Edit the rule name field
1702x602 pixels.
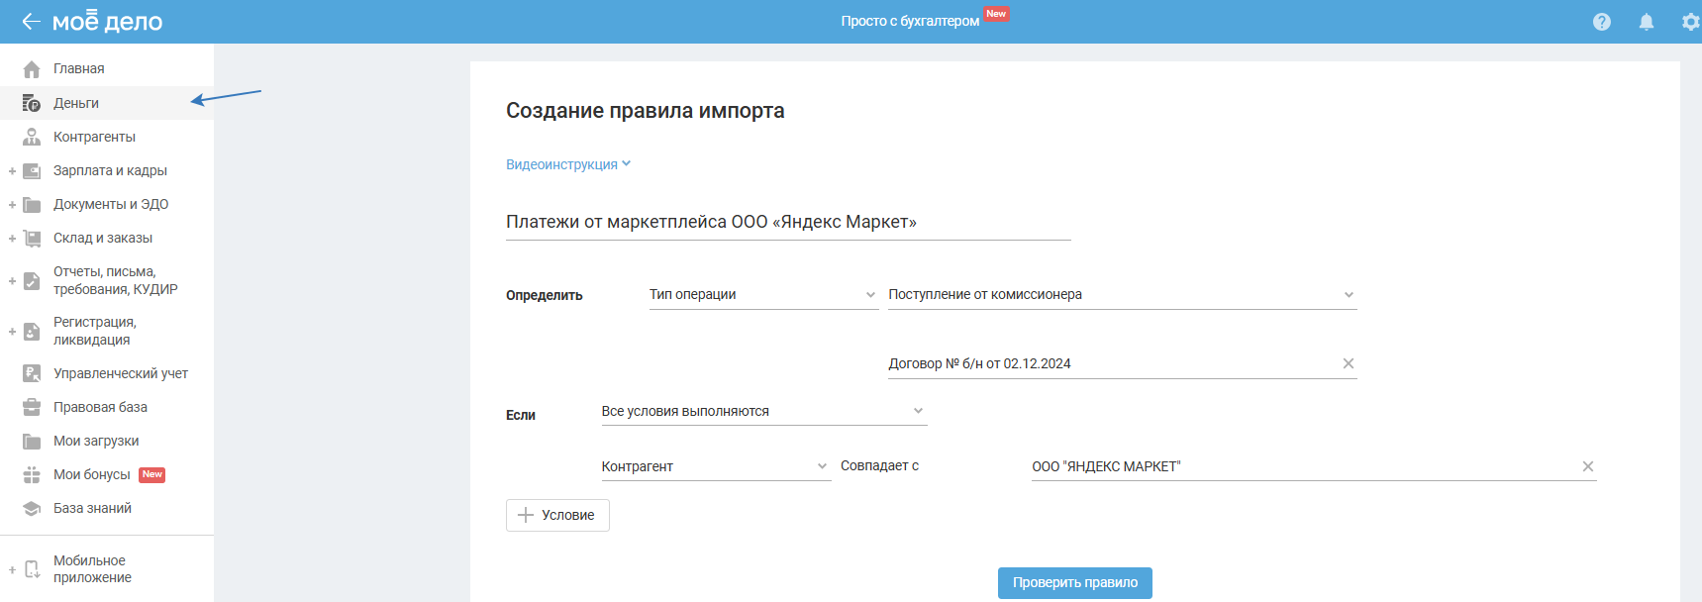[788, 222]
